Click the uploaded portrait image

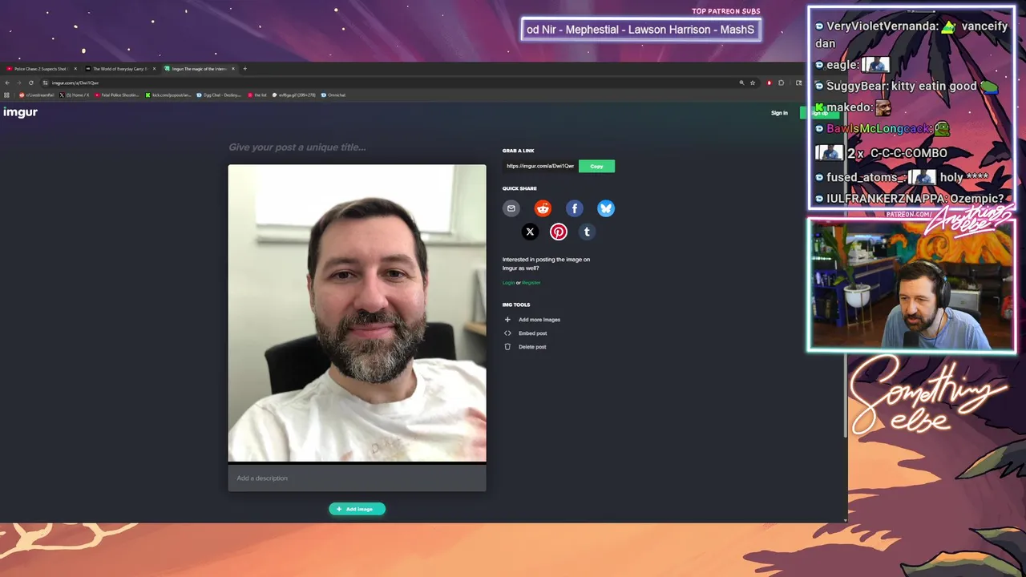357,313
